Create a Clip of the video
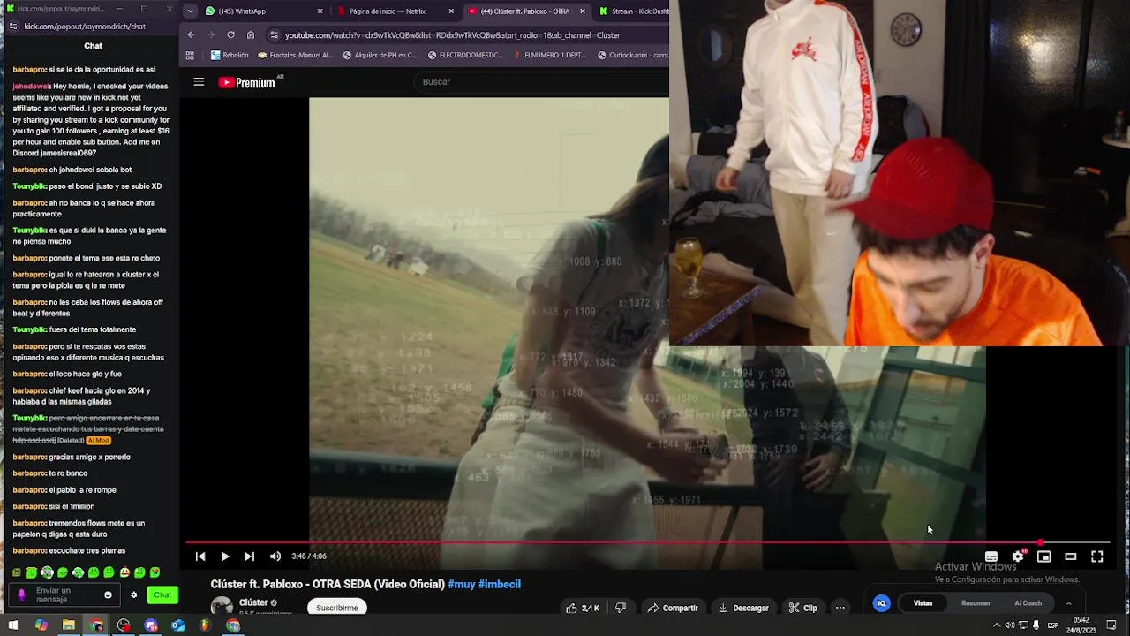 coord(803,608)
